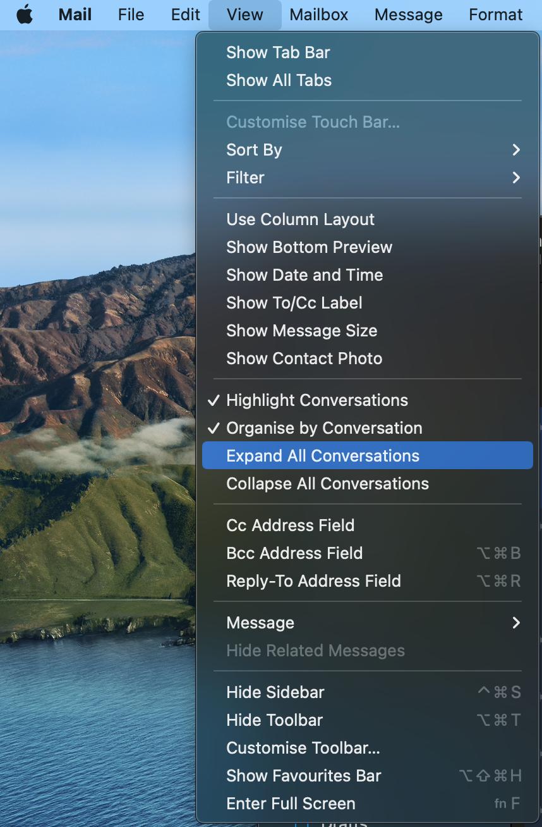This screenshot has height=827, width=542.
Task: Open Customise Toolbar…
Action: [368, 748]
